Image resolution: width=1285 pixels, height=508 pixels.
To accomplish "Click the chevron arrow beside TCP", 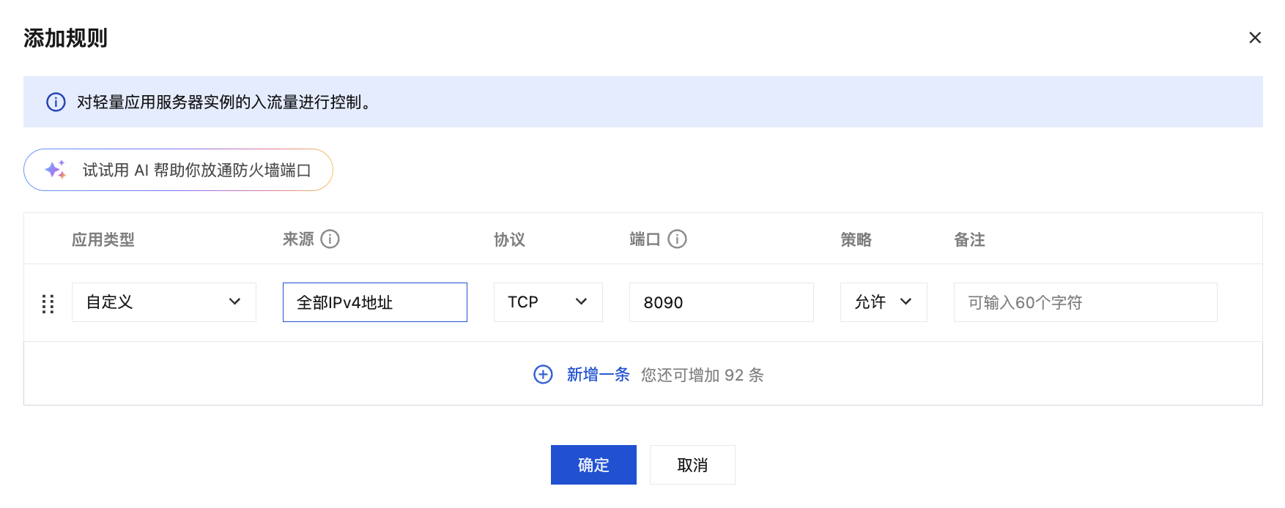I will [x=581, y=302].
